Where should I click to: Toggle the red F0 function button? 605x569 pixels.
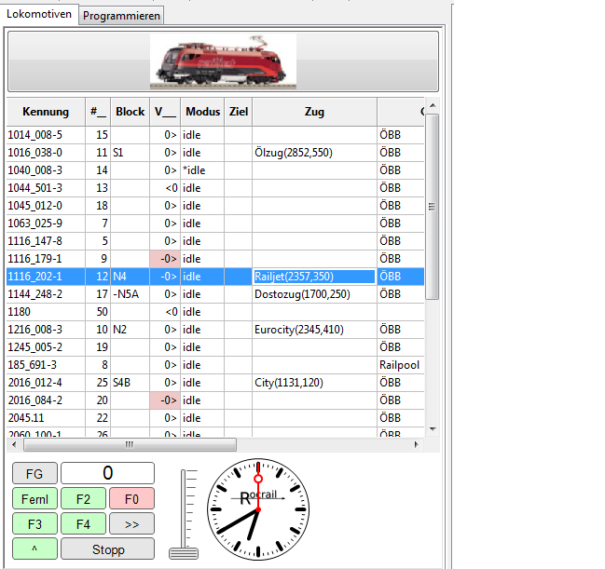click(x=131, y=498)
